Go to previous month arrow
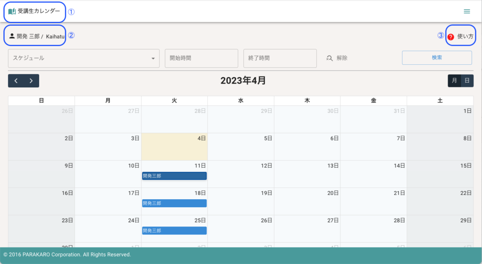The width and height of the screenshot is (482, 264). [16, 81]
